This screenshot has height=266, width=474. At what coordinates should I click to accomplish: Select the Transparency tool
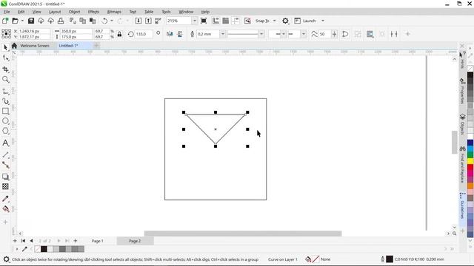point(5,186)
